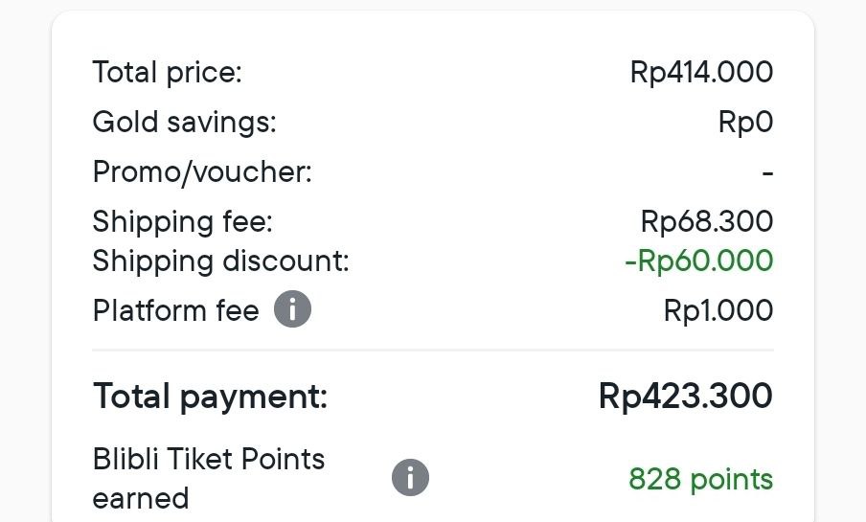
Task: Select the Rp68.300 shipping fee amount
Action: 706,221
